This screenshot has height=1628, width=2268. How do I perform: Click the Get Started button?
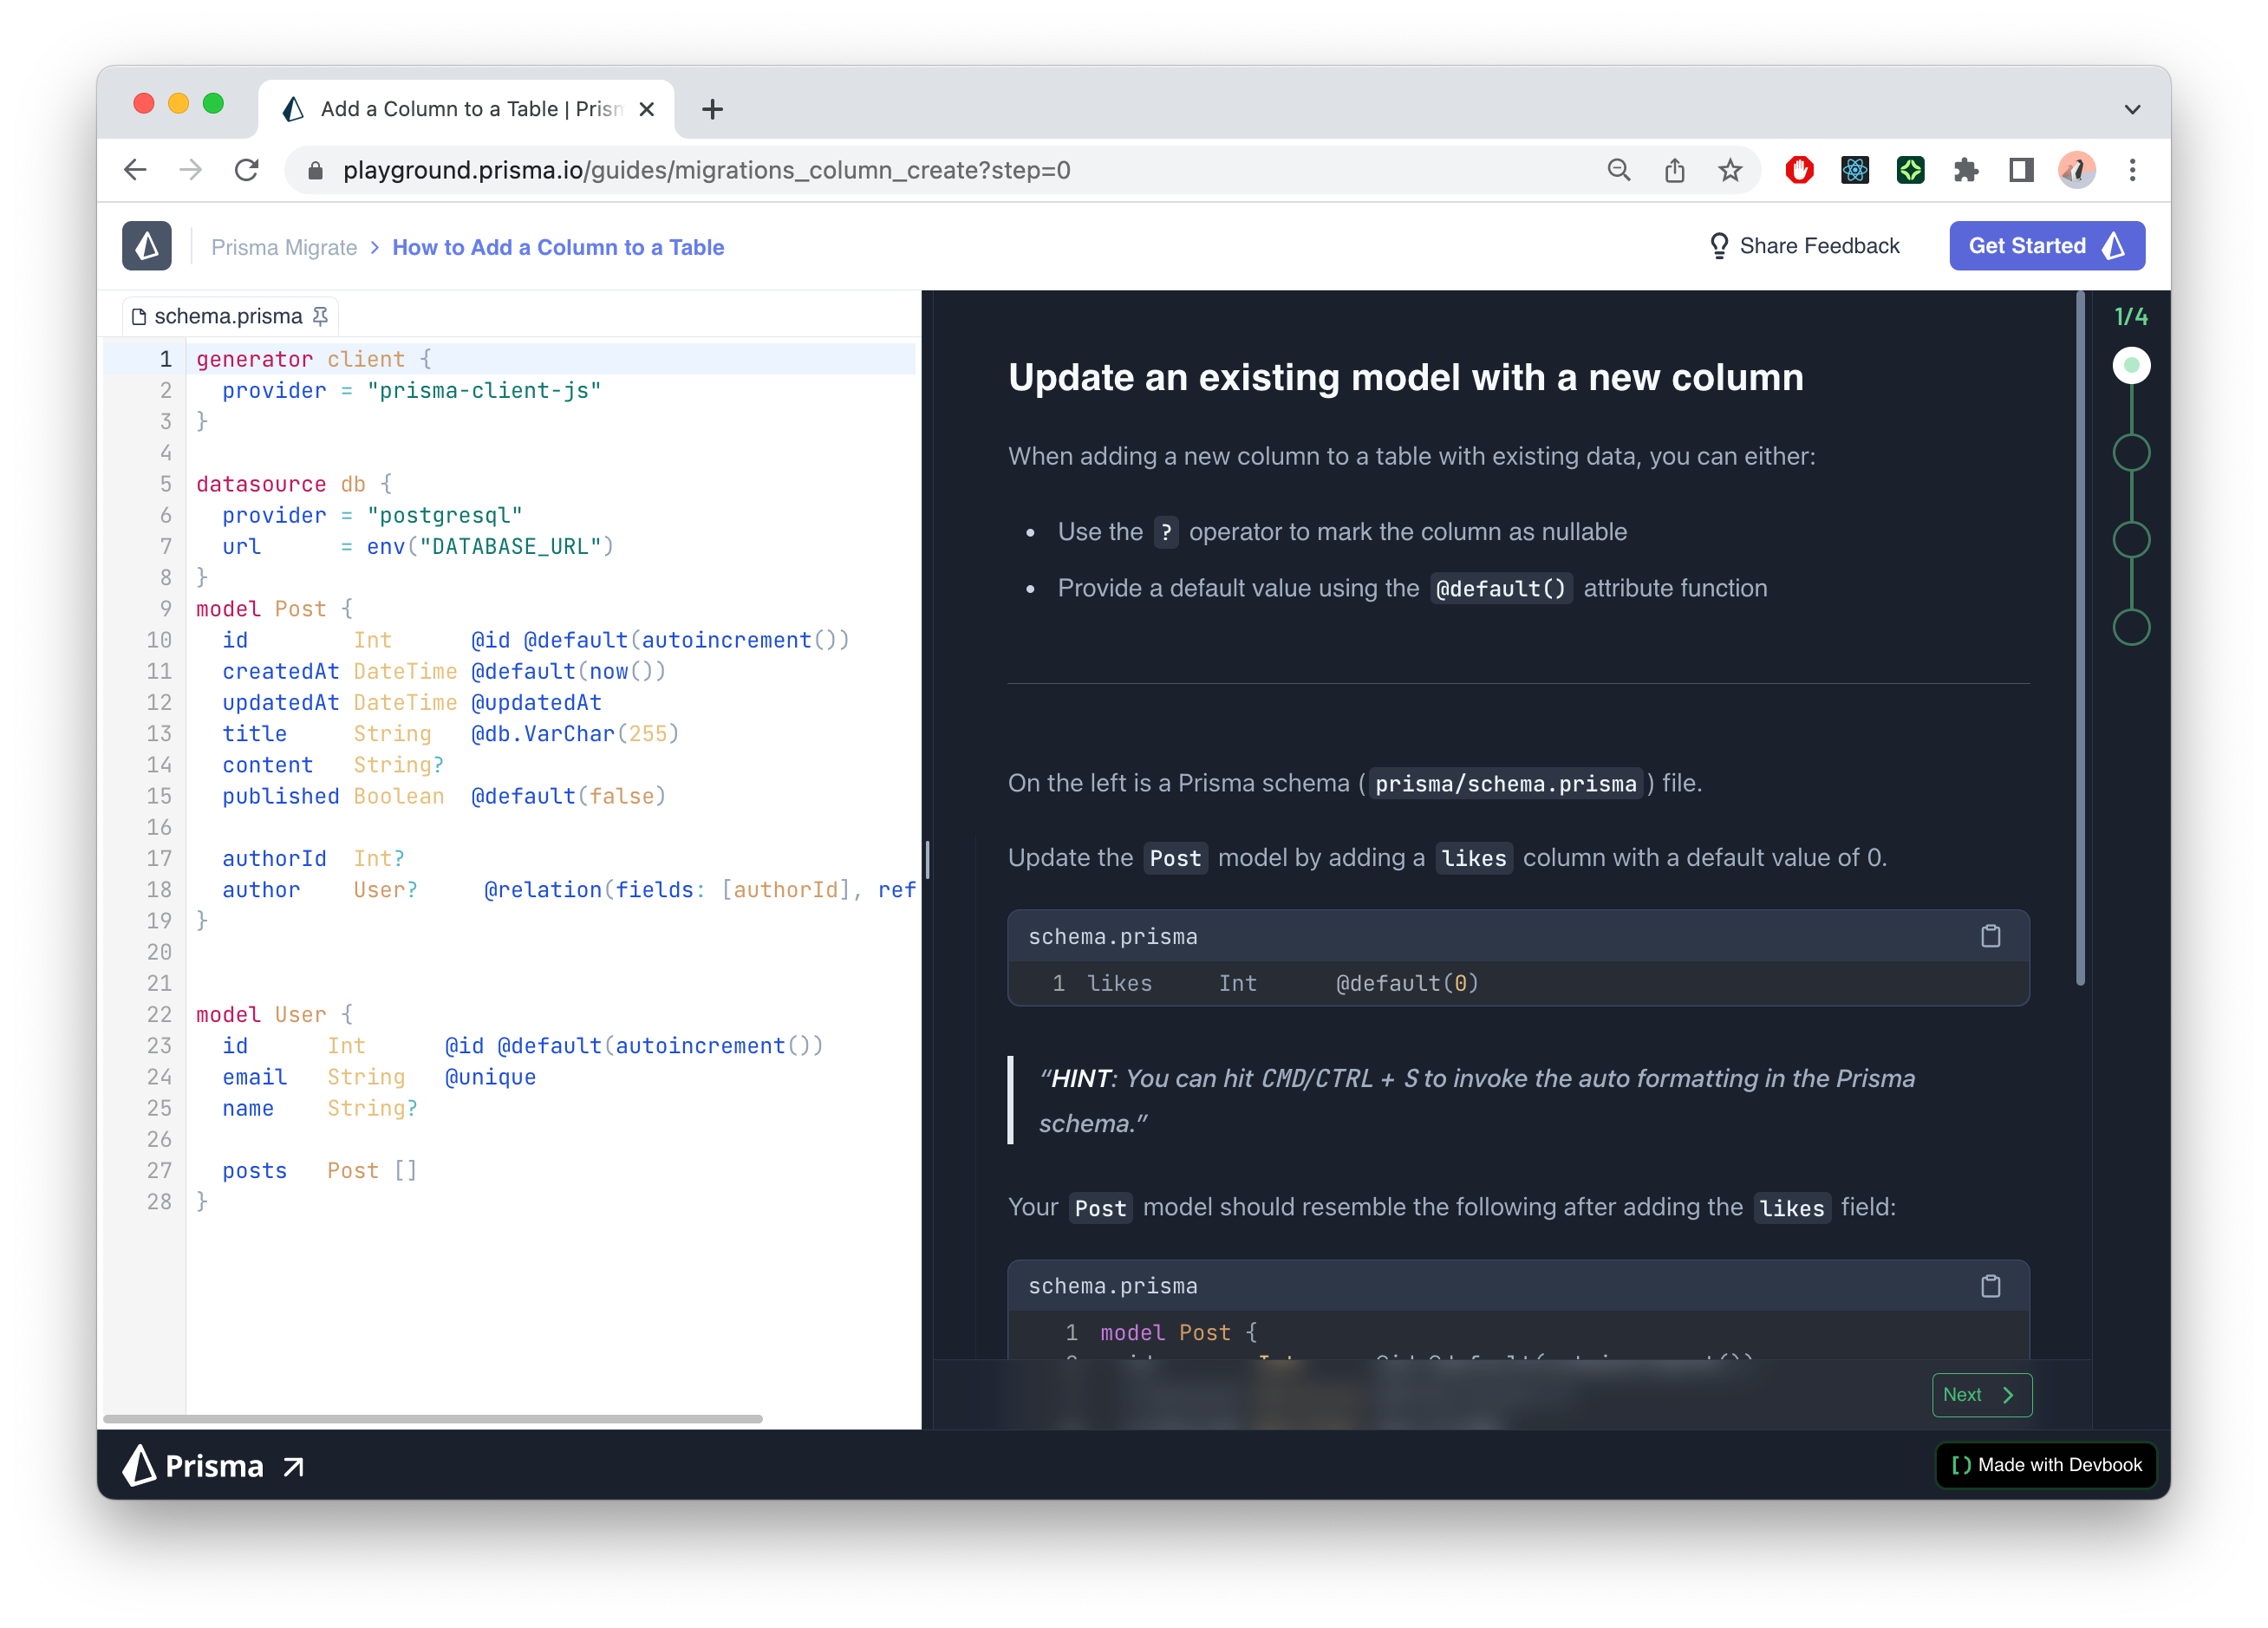tap(2046, 246)
